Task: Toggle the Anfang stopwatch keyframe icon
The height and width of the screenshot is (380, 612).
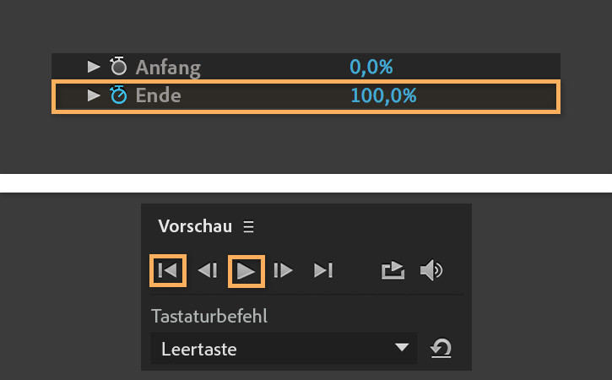Action: point(118,67)
